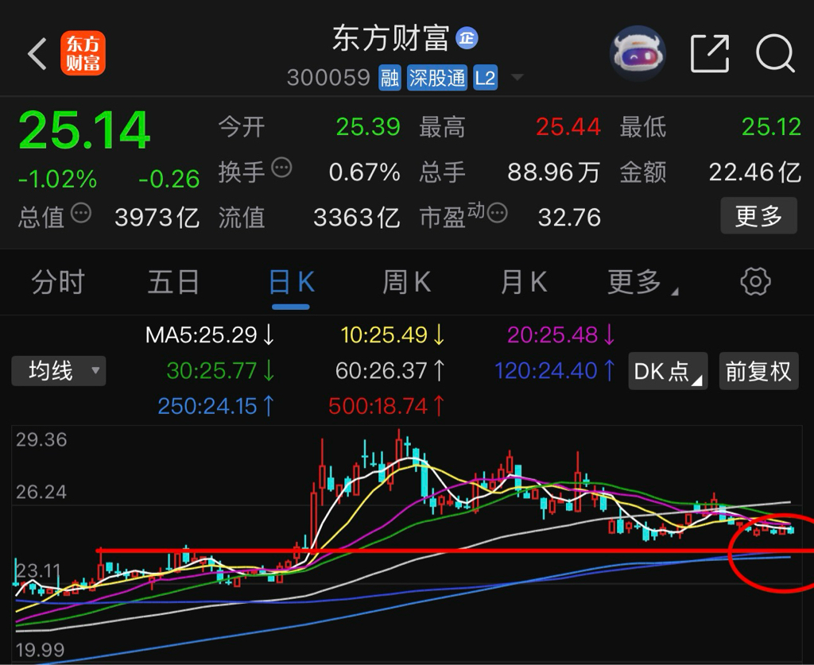Switch to 周K tab
Image resolution: width=814 pixels, height=665 pixels.
pyautogui.click(x=406, y=282)
